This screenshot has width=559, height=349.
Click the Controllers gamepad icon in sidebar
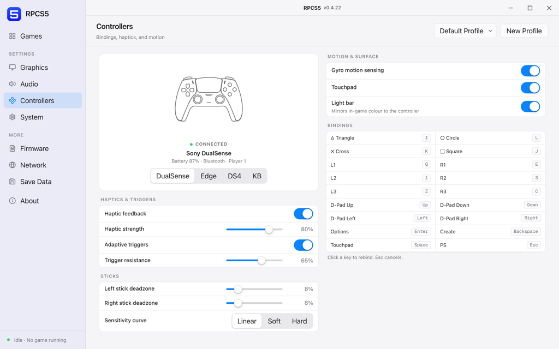tap(13, 100)
